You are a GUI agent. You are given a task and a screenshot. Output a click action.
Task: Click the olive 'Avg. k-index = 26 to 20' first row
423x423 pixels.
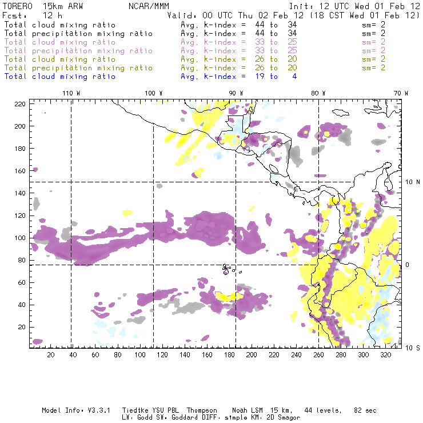[239, 59]
